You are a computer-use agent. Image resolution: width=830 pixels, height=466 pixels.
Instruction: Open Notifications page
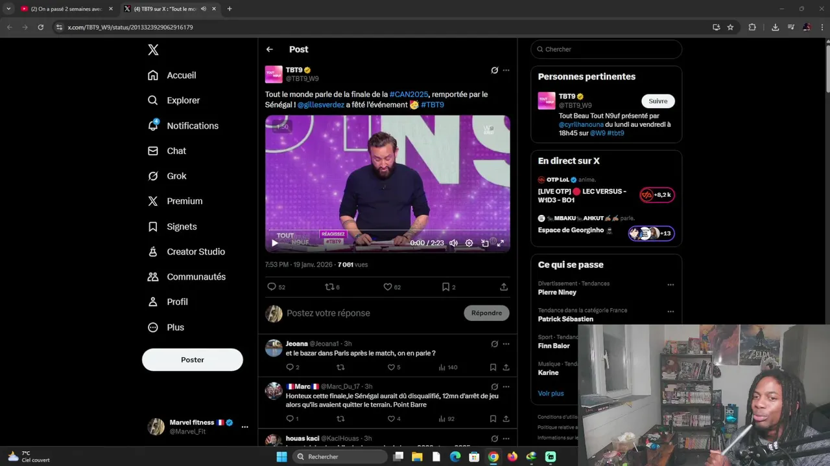(x=183, y=126)
